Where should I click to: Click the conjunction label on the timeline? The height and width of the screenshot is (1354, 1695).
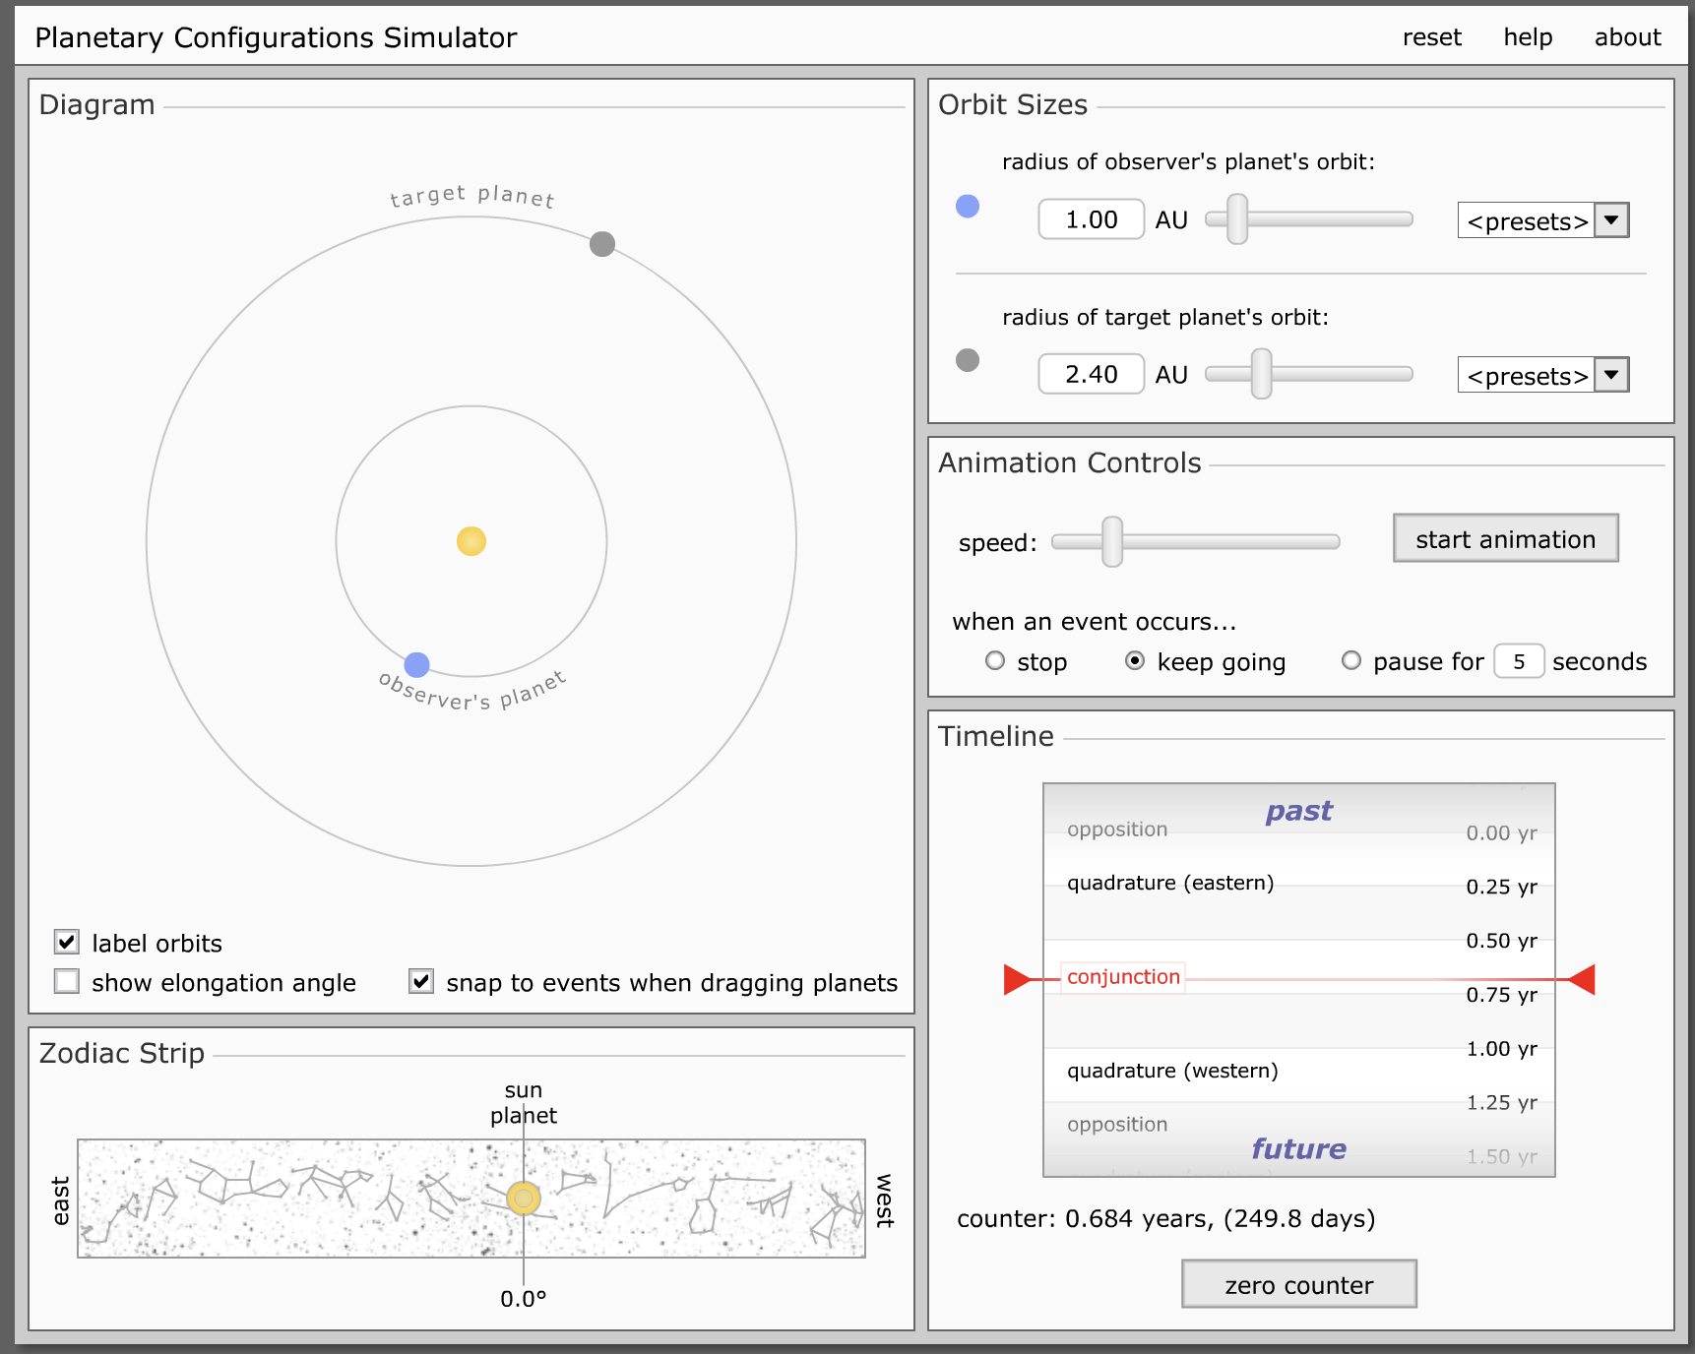(x=1123, y=977)
